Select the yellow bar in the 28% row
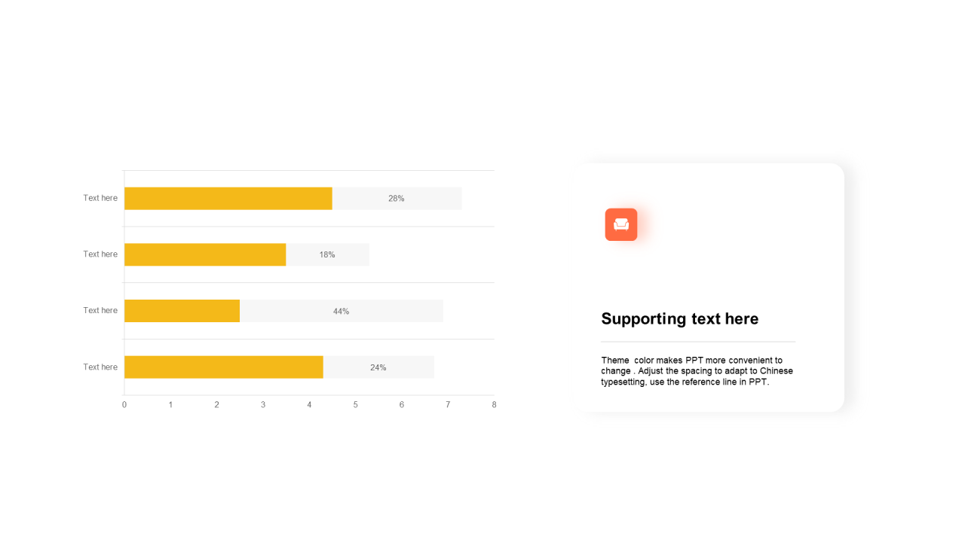965x542 pixels. [x=228, y=199]
